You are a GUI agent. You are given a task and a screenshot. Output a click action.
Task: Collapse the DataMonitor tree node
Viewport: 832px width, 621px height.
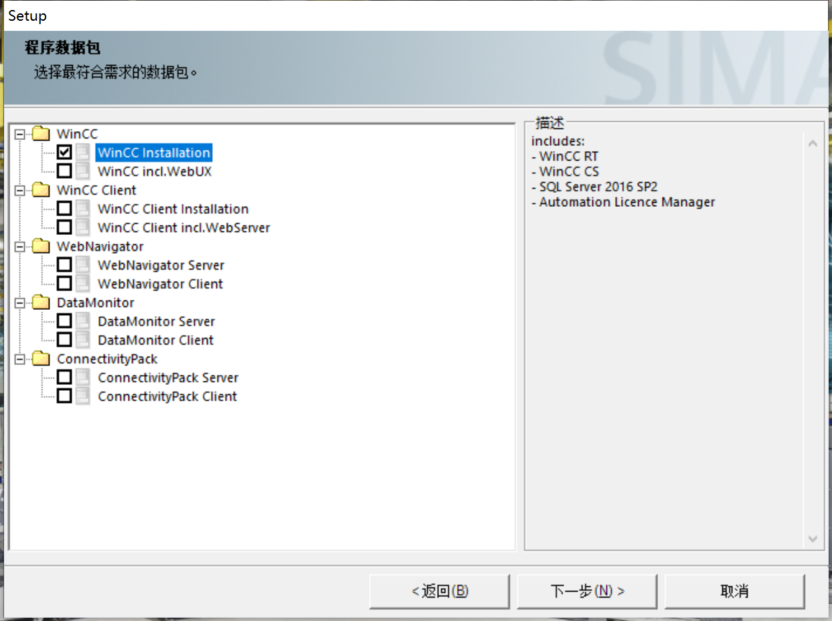click(x=21, y=303)
